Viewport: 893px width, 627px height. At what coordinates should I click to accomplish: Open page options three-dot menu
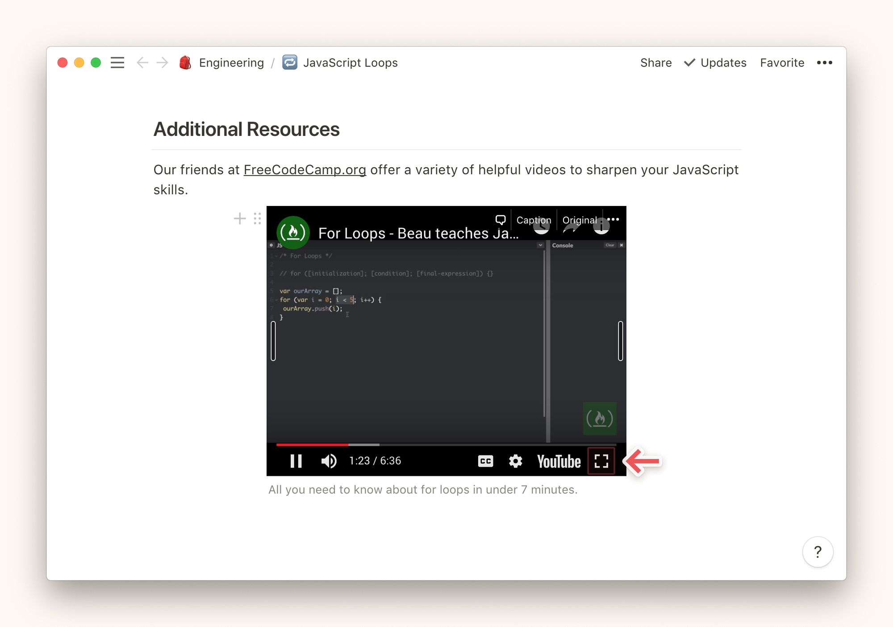(x=824, y=63)
